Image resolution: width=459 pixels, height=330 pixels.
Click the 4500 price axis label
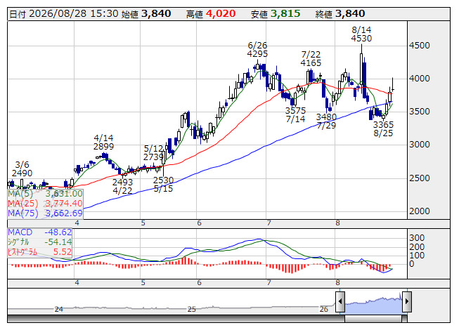[x=420, y=46]
